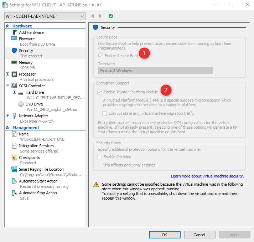Click the previous (left arrow) navigation icon
Image resolution: width=254 pixels, height=242 pixels.
93,16
